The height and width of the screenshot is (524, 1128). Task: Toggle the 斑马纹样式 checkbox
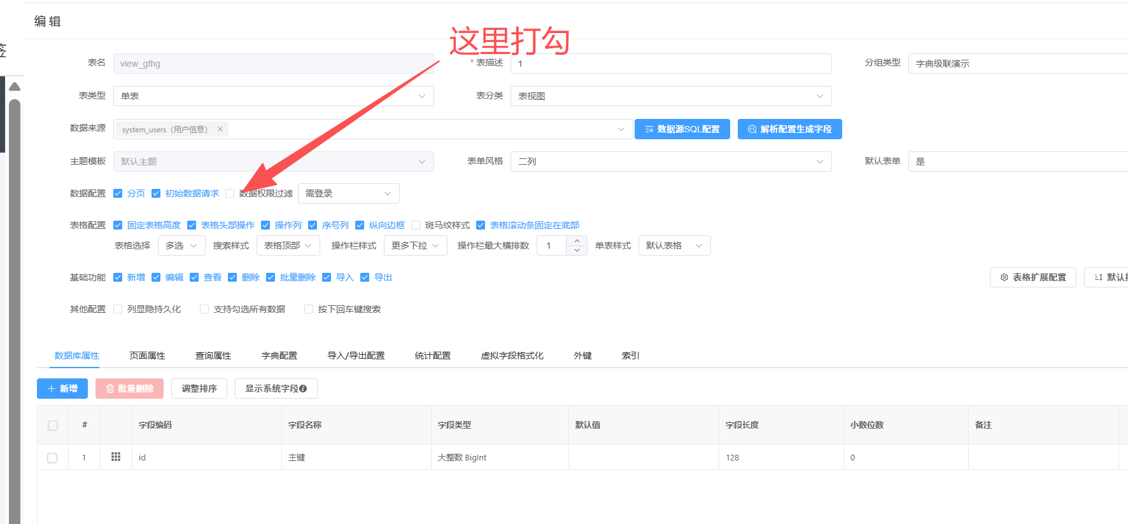click(416, 225)
